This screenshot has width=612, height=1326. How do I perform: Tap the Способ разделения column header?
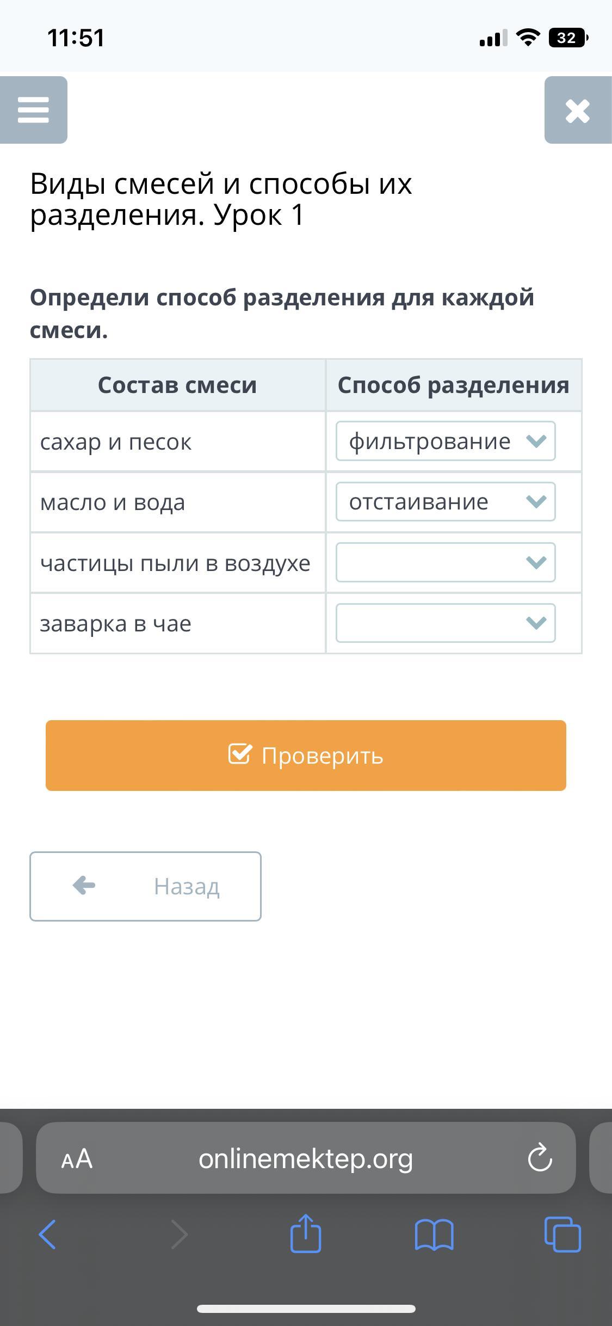coord(453,385)
